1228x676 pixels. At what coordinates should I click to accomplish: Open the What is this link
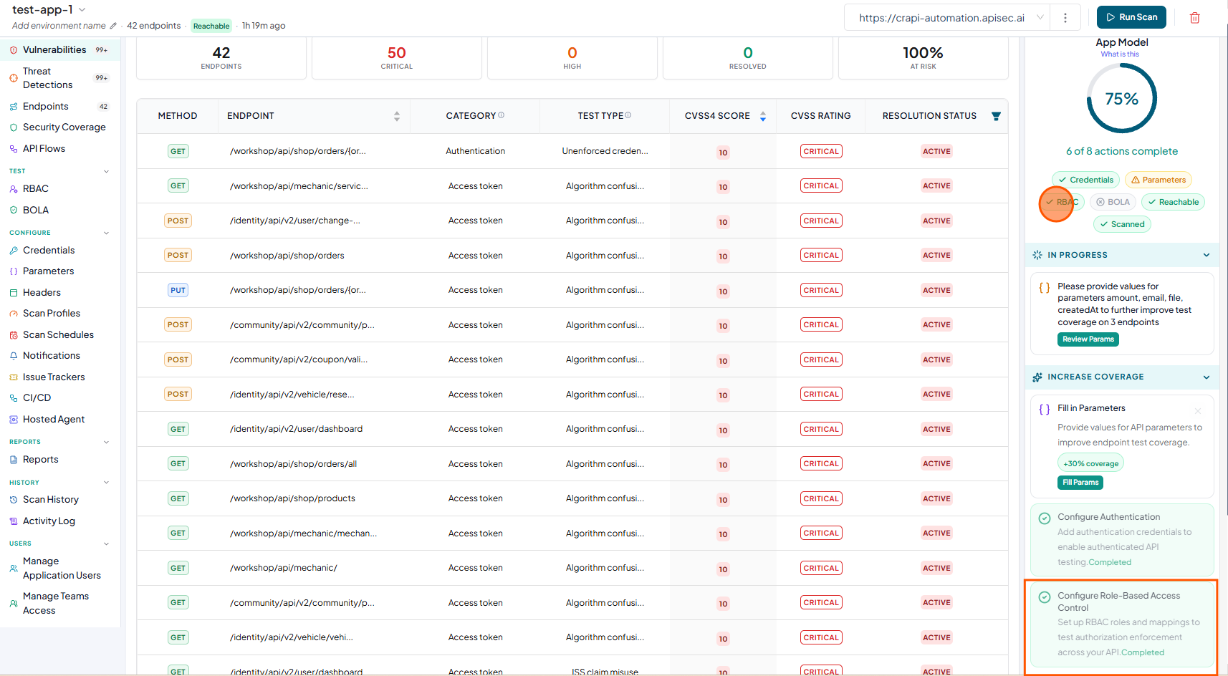pyautogui.click(x=1120, y=54)
